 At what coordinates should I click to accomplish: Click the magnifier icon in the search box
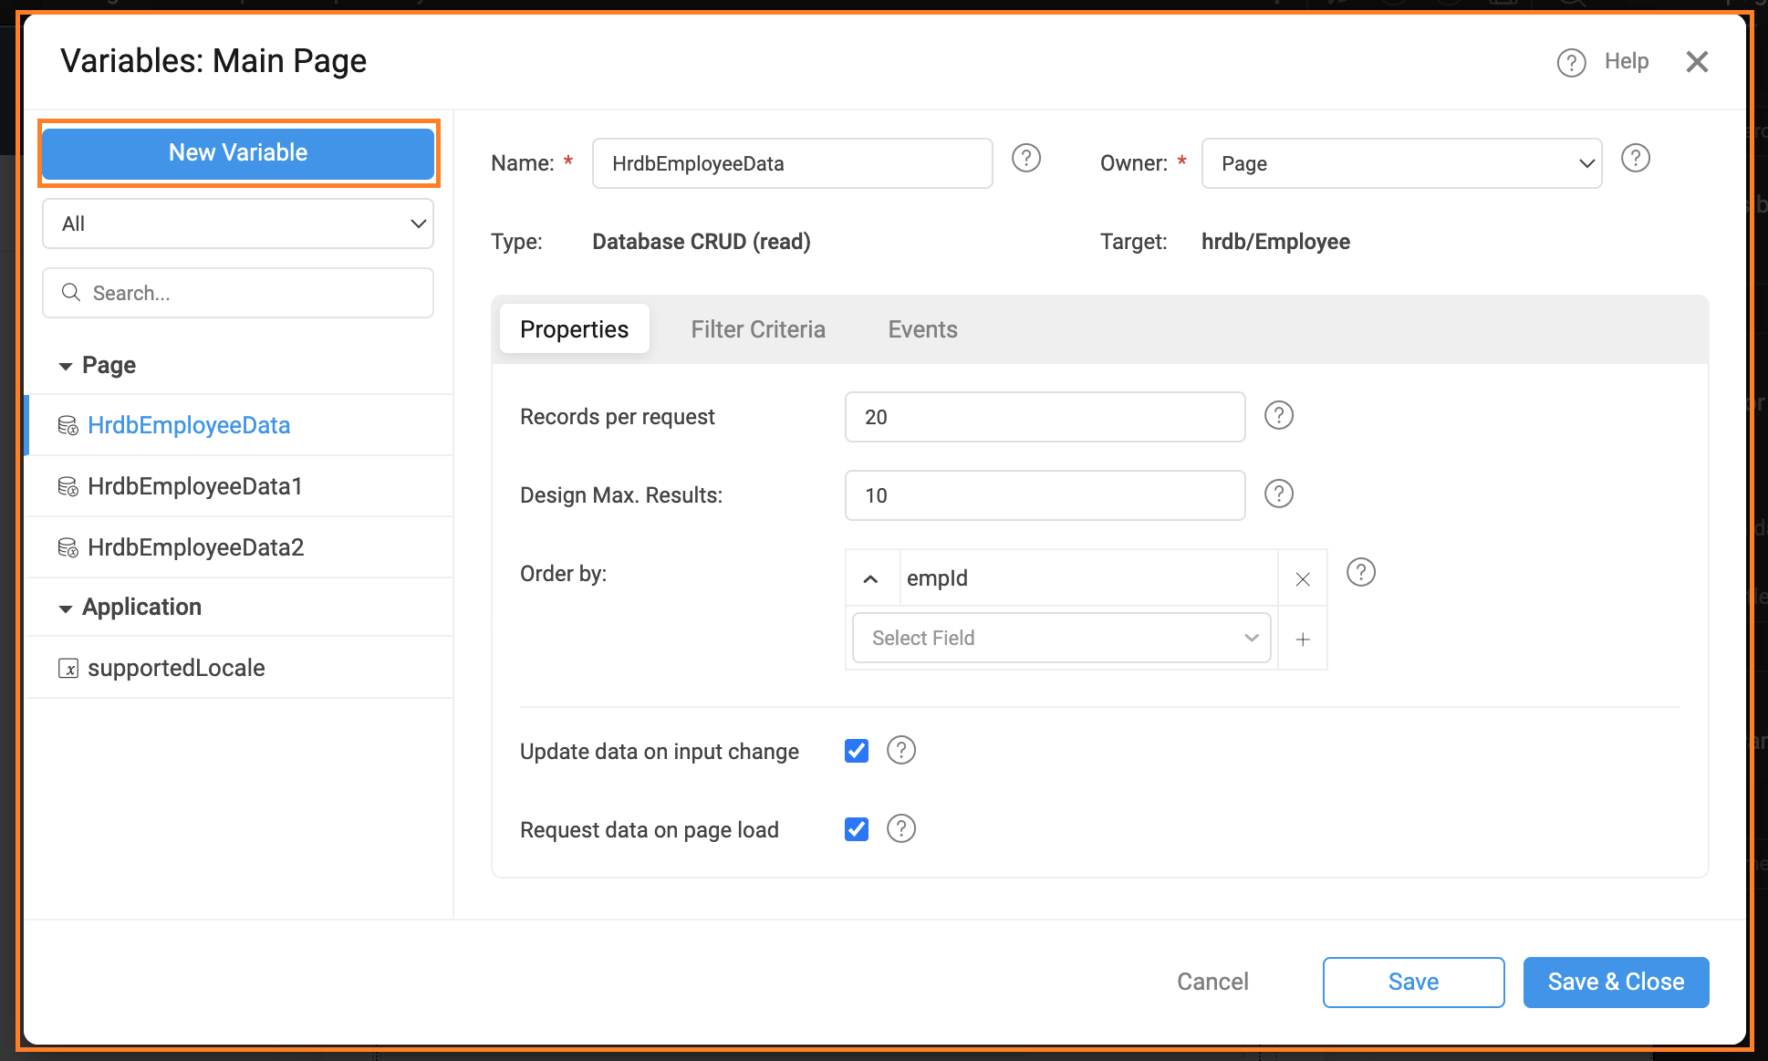click(71, 292)
